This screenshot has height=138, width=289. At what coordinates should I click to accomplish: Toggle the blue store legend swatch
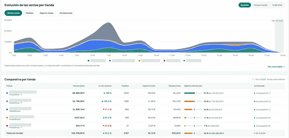click(110, 60)
